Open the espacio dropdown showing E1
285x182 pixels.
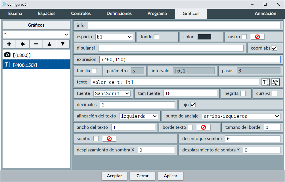[114, 37]
